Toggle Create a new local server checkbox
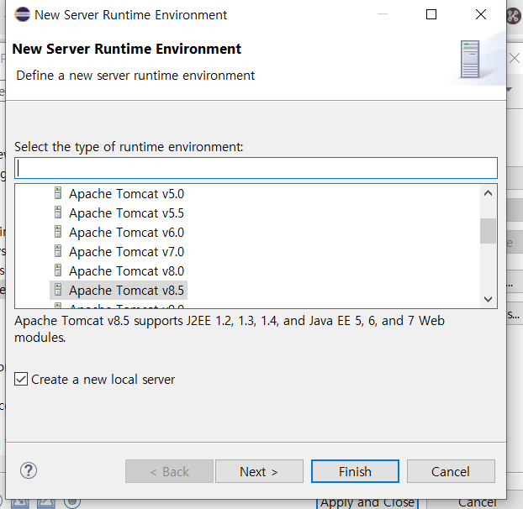The width and height of the screenshot is (523, 509). pyautogui.click(x=21, y=379)
